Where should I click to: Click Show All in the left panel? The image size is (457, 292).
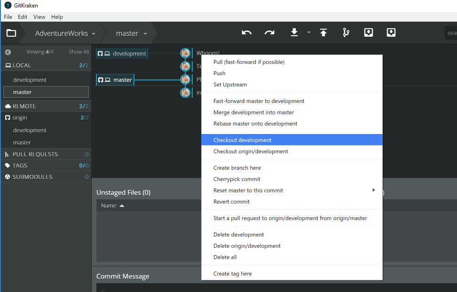(x=79, y=52)
